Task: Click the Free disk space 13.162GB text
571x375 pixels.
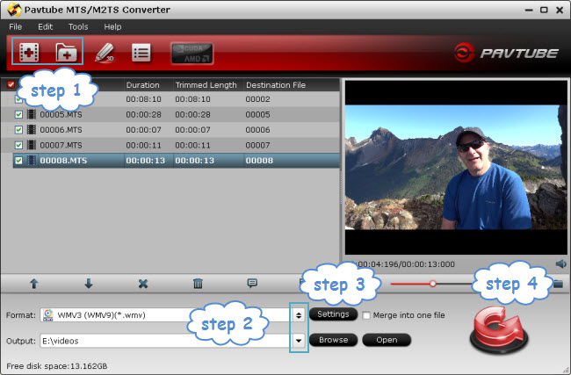Action: pyautogui.click(x=57, y=366)
